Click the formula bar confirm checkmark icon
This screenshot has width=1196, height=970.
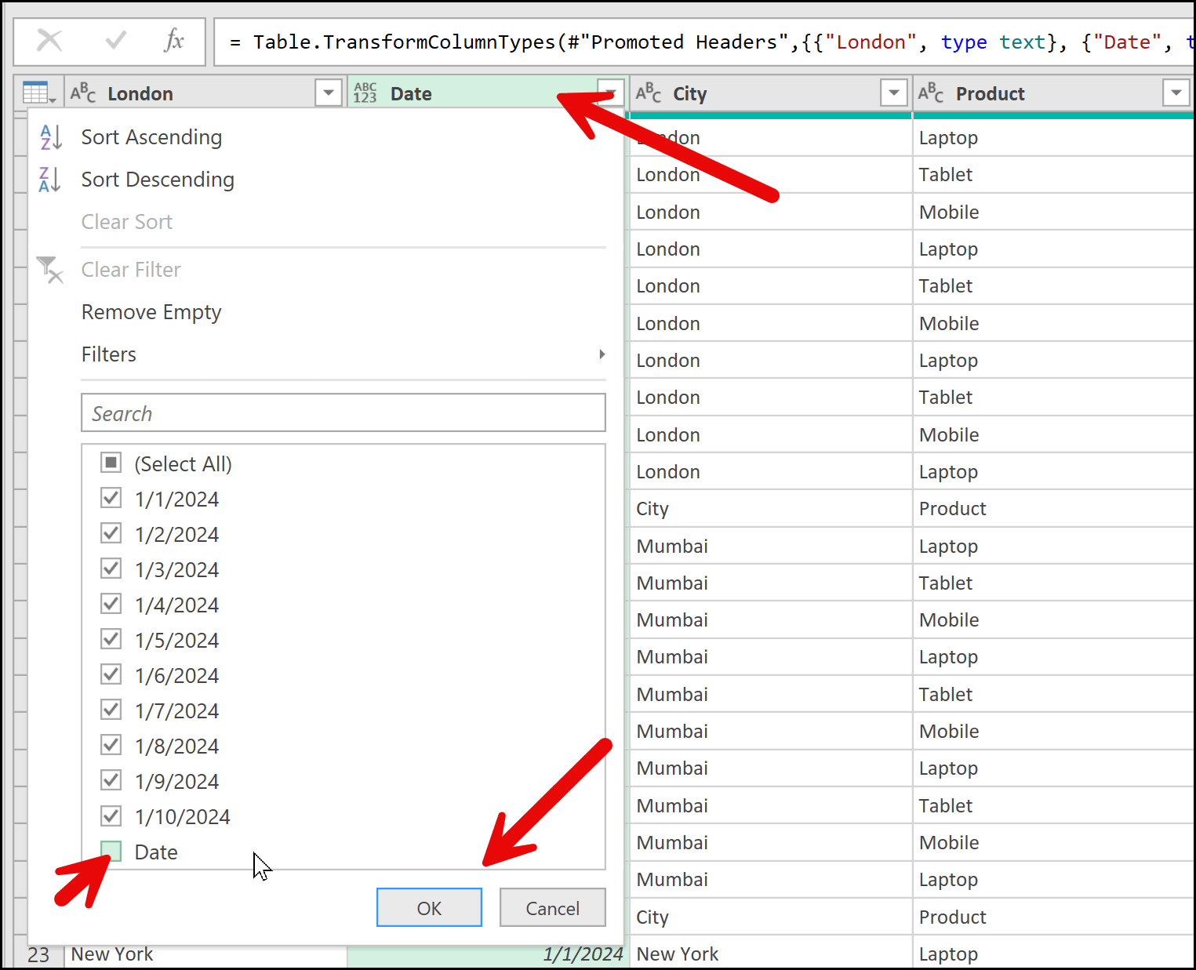click(116, 40)
